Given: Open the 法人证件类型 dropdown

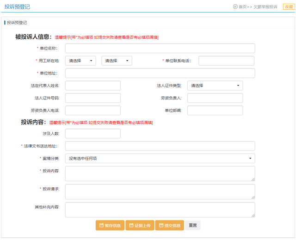Looking at the screenshot, I should point(215,86).
